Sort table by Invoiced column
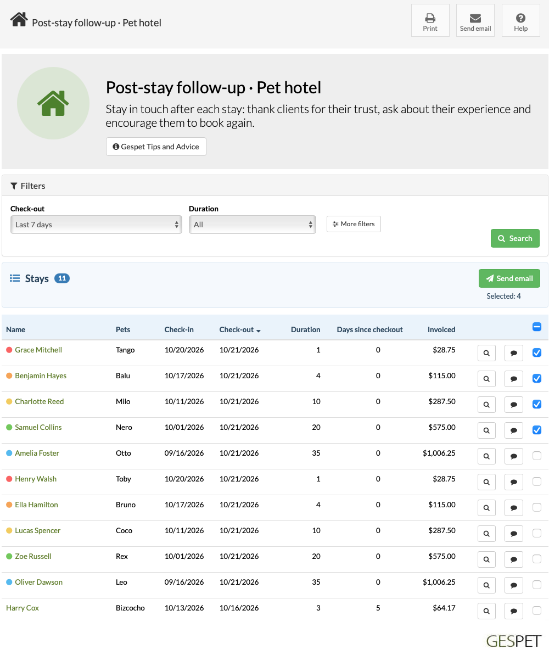The image size is (549, 672). (x=441, y=329)
